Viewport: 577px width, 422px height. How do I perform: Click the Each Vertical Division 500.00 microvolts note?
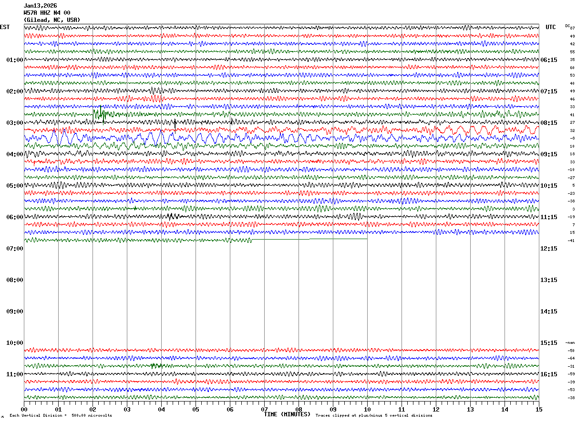(x=61, y=416)
